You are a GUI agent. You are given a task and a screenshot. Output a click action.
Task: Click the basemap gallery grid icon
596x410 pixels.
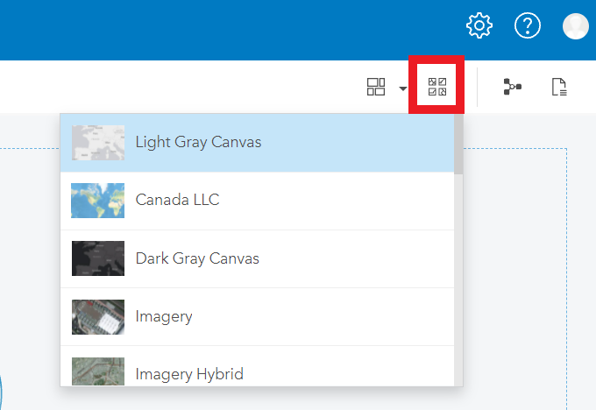pos(376,87)
